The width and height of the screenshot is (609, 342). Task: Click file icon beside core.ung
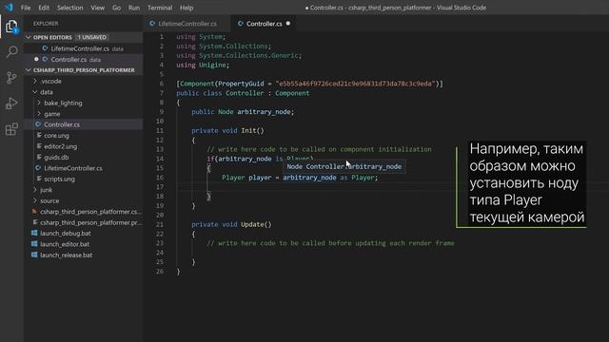tap(39, 135)
